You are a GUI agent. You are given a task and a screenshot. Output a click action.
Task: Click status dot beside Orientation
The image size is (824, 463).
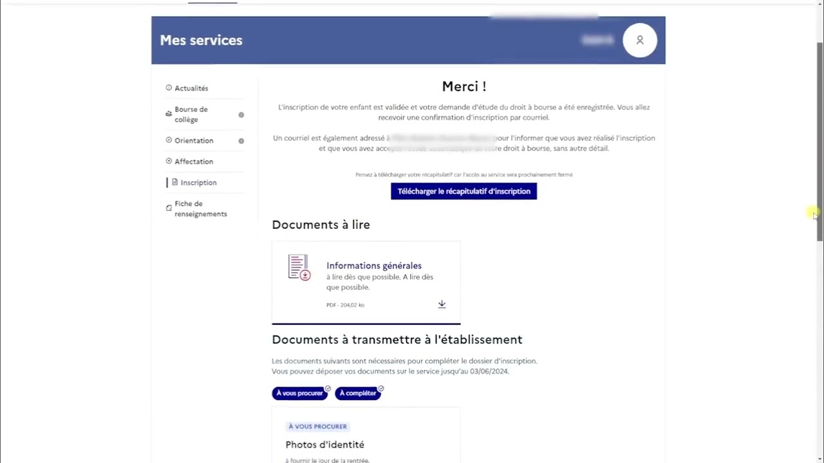pyautogui.click(x=241, y=141)
